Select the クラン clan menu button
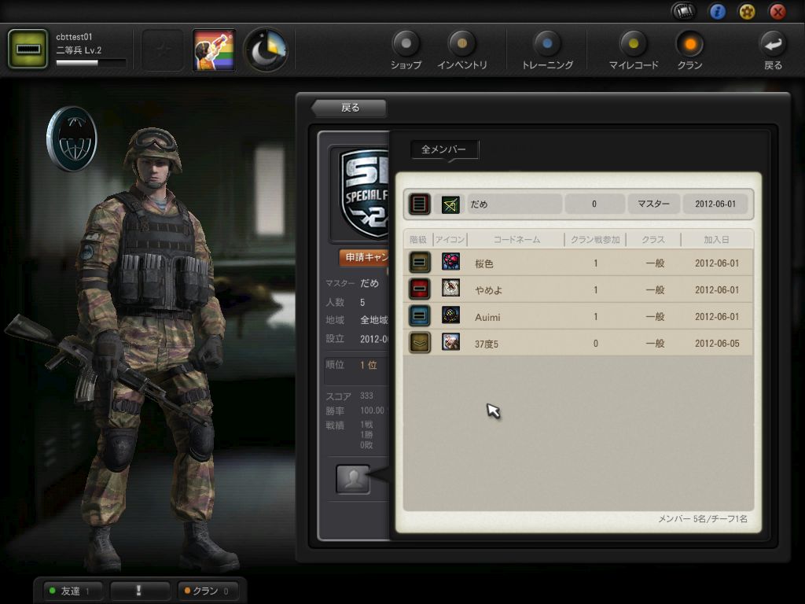This screenshot has height=604, width=805. pos(689,44)
